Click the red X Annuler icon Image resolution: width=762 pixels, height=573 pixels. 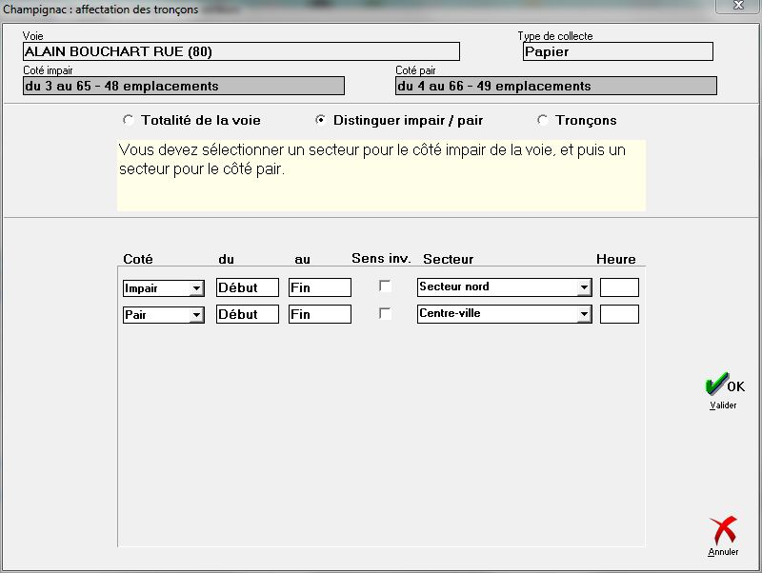(723, 532)
